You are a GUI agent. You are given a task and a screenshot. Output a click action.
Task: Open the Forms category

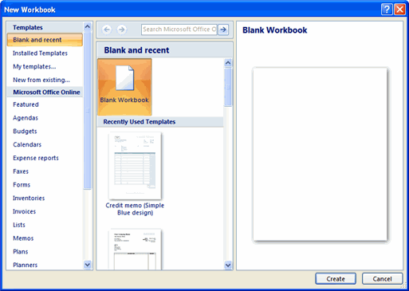22,184
